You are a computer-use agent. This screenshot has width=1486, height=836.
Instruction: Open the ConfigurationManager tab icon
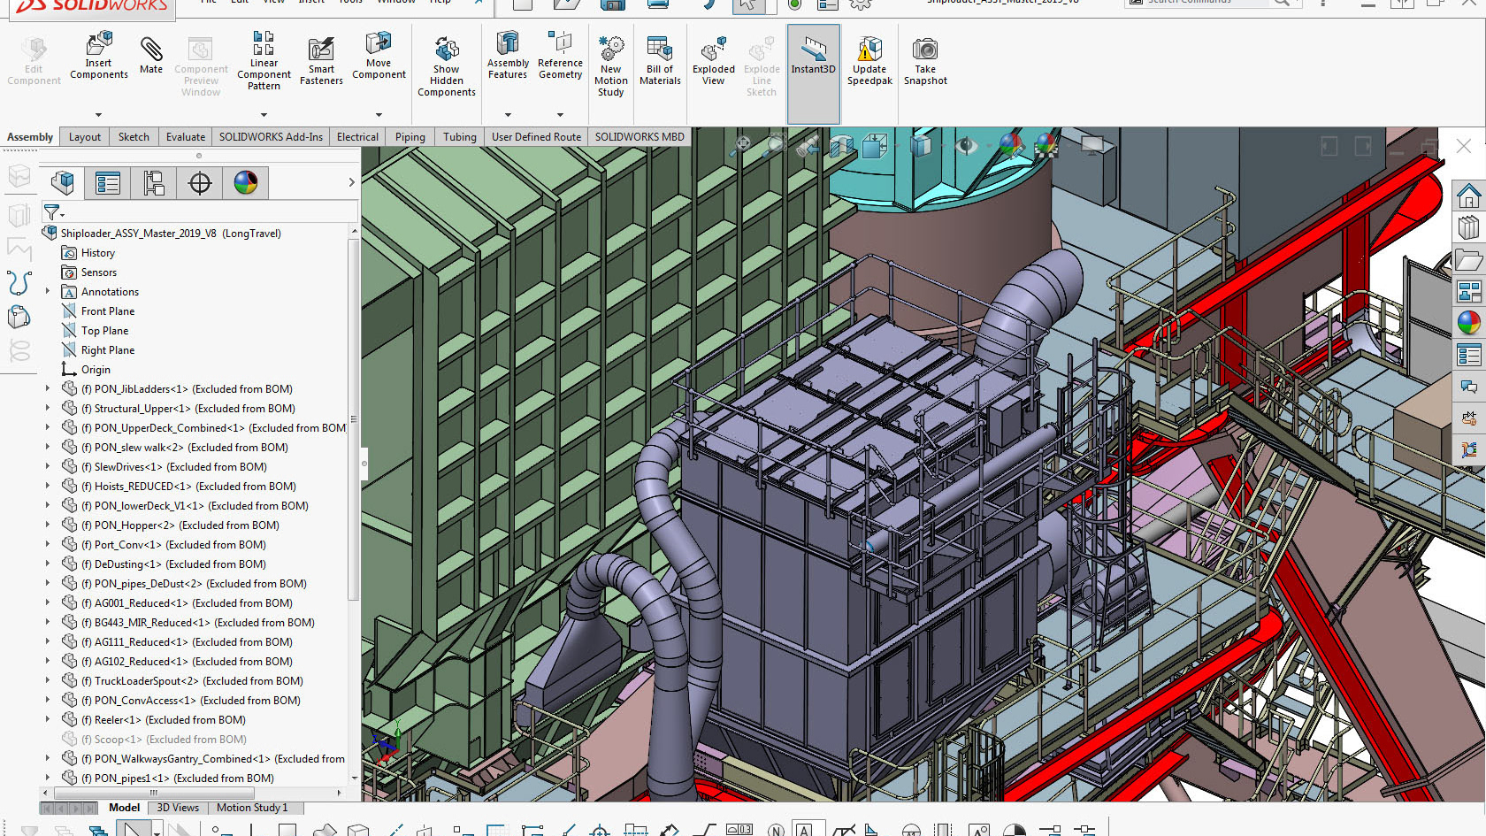[x=154, y=183]
